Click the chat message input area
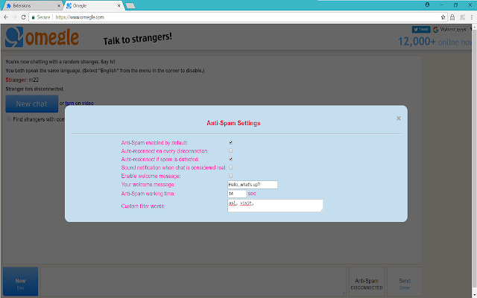The width and height of the screenshot is (477, 298). pyautogui.click(x=194, y=282)
